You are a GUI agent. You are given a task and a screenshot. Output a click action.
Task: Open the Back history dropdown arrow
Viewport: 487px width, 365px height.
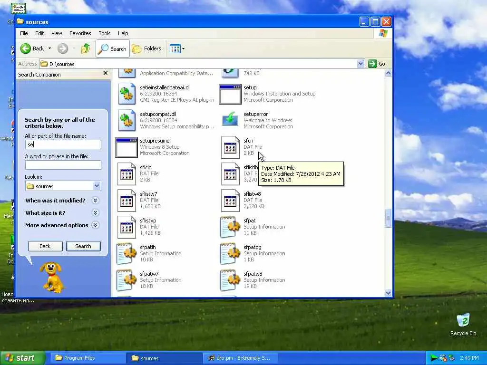click(49, 48)
